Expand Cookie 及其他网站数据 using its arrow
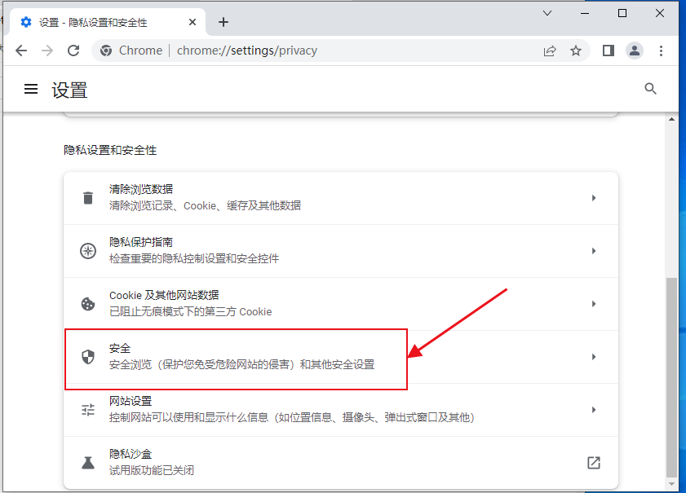686x493 pixels. click(594, 303)
